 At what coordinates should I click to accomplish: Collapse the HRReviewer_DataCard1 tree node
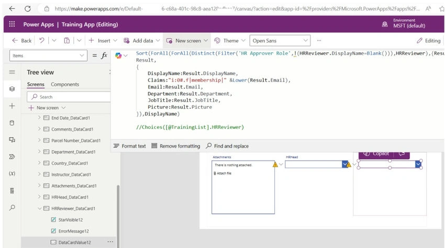point(39,208)
